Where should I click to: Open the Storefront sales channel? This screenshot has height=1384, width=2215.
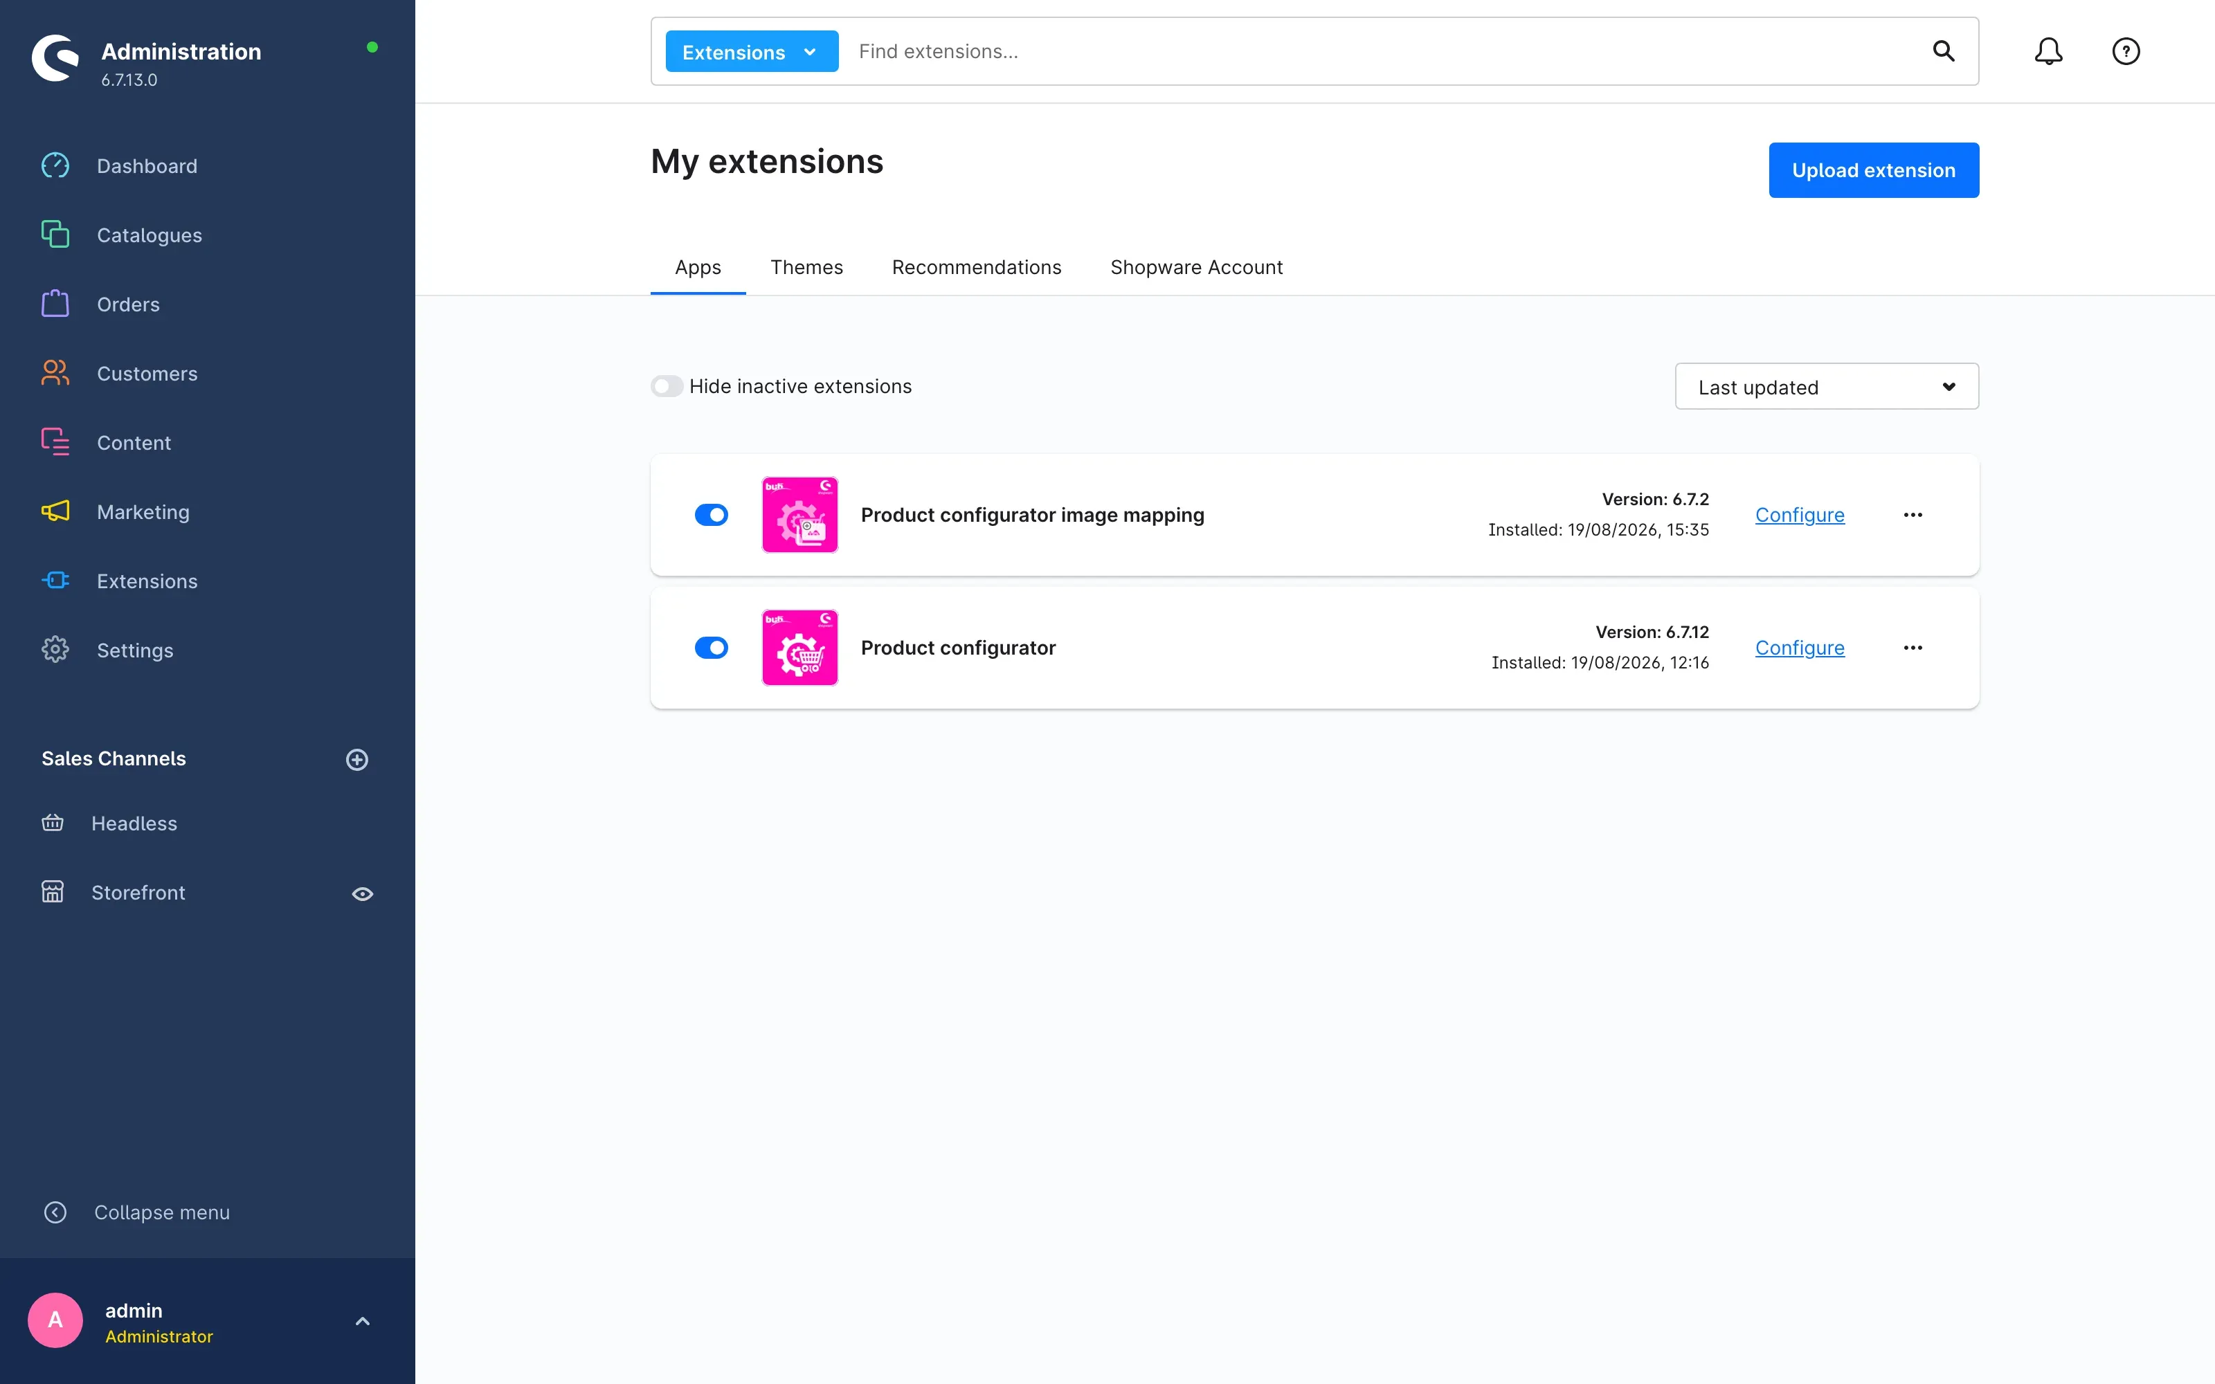coord(138,893)
